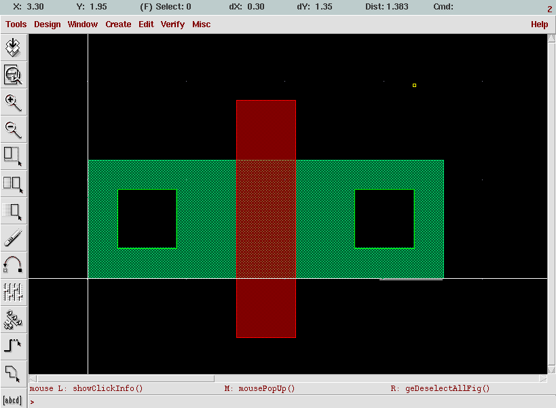Click the "mouse L: showClickInfo()" hint
The height and width of the screenshot is (408, 556).
[x=86, y=388]
